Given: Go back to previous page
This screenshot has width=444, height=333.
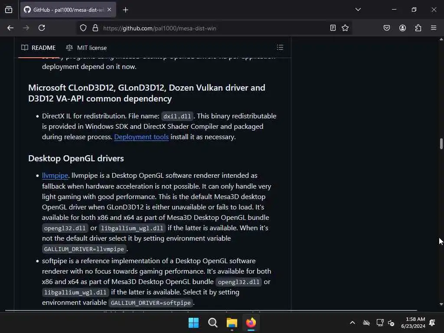Looking at the screenshot, I should pos(10,28).
